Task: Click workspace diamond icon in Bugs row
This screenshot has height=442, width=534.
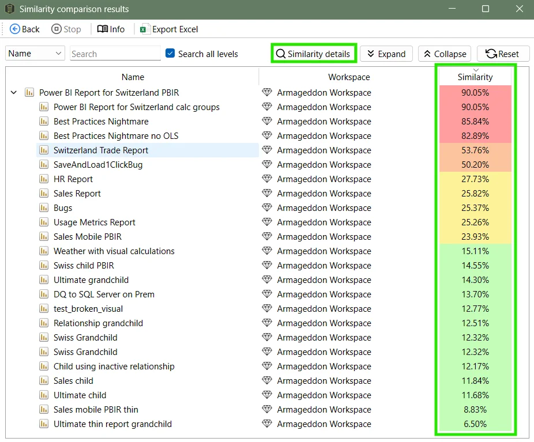Action: [x=267, y=207]
